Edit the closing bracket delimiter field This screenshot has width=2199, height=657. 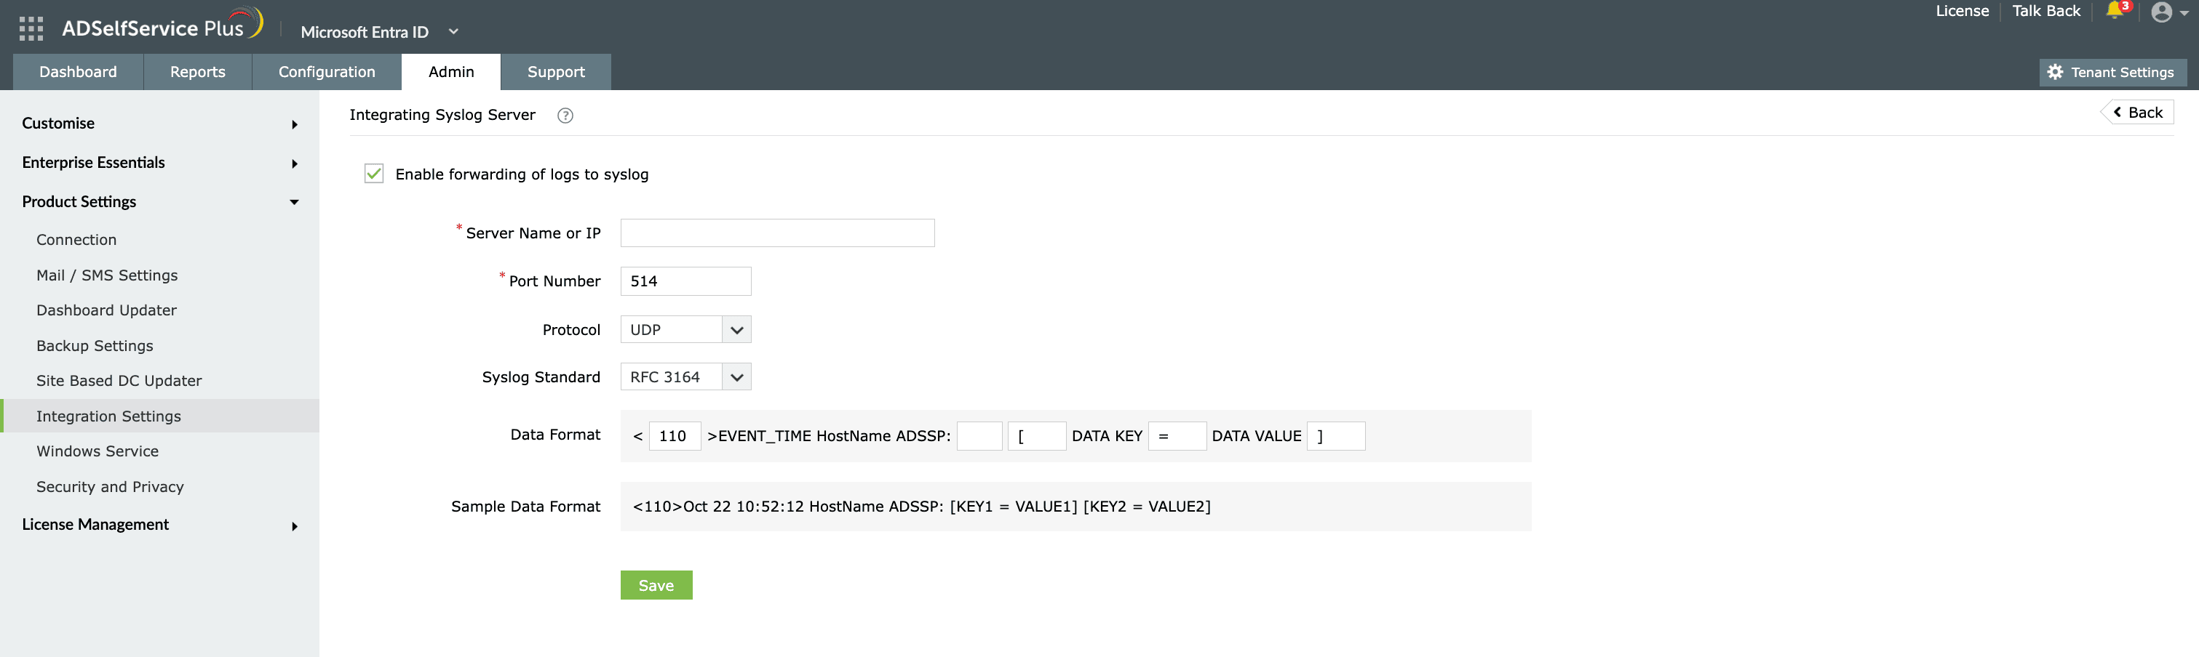1335,436
